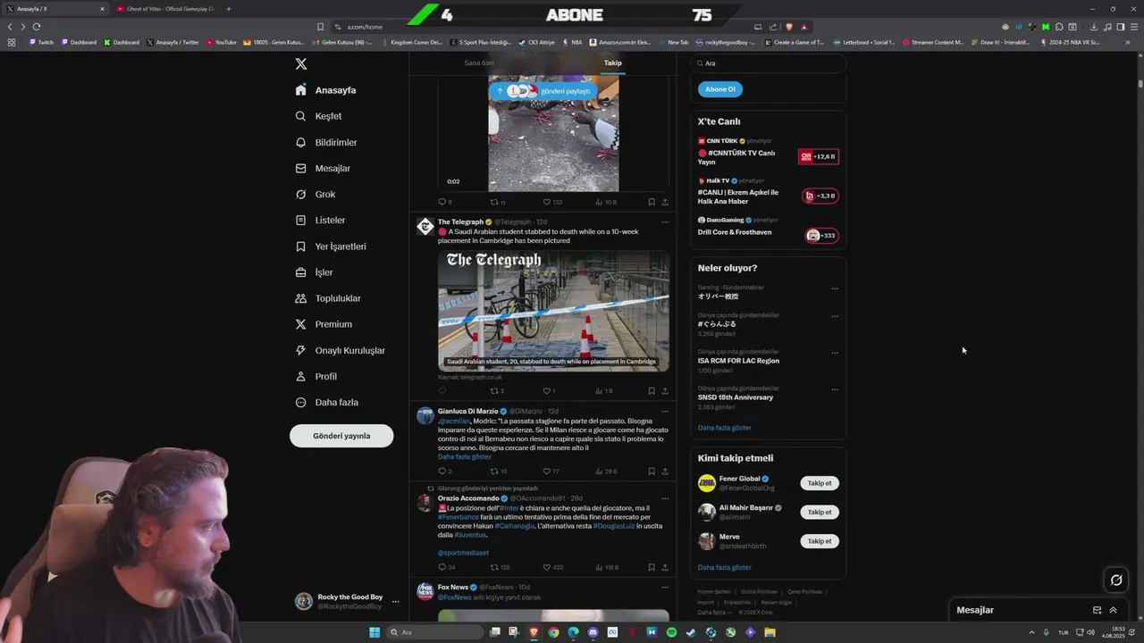1144x643 pixels.
Task: Open İşler in the sidebar
Action: (x=314, y=272)
